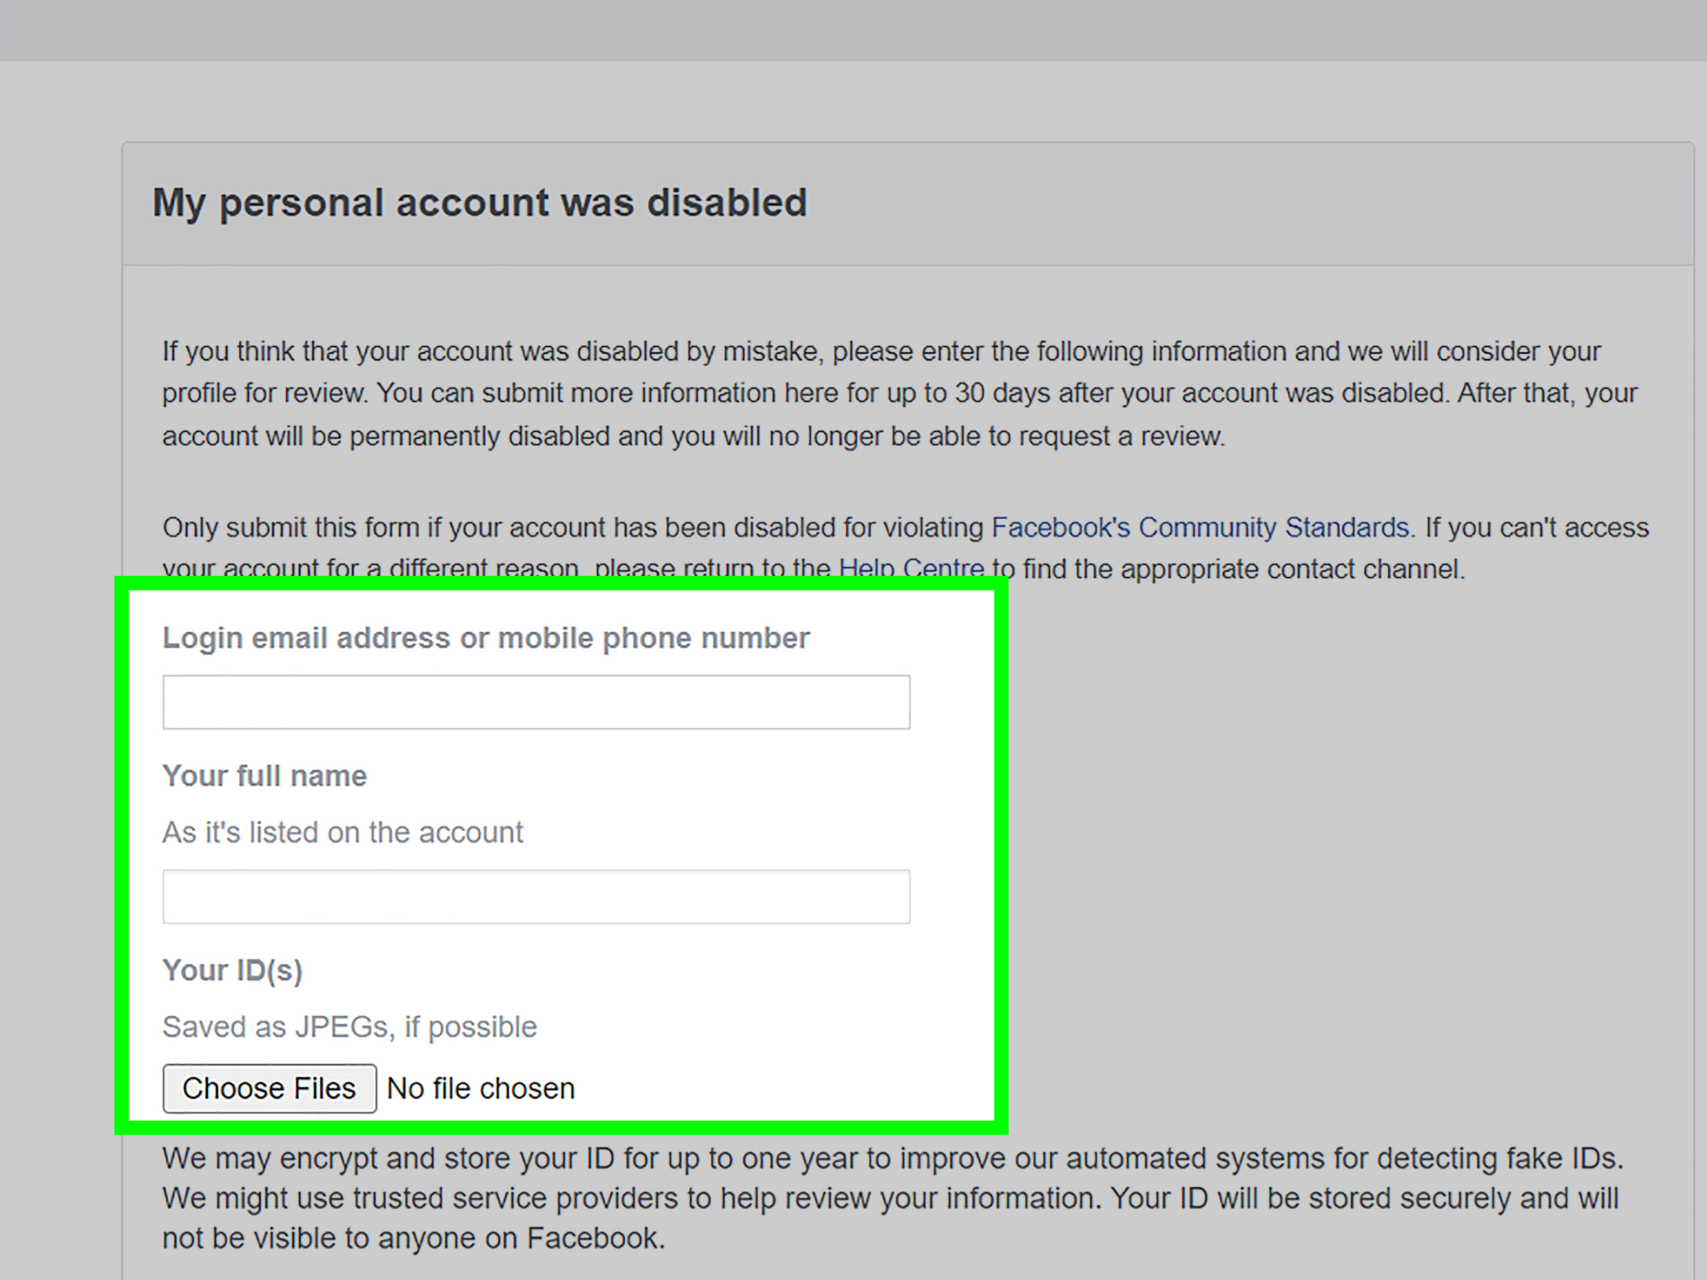
Task: Click the login email or phone input field
Action: point(536,702)
